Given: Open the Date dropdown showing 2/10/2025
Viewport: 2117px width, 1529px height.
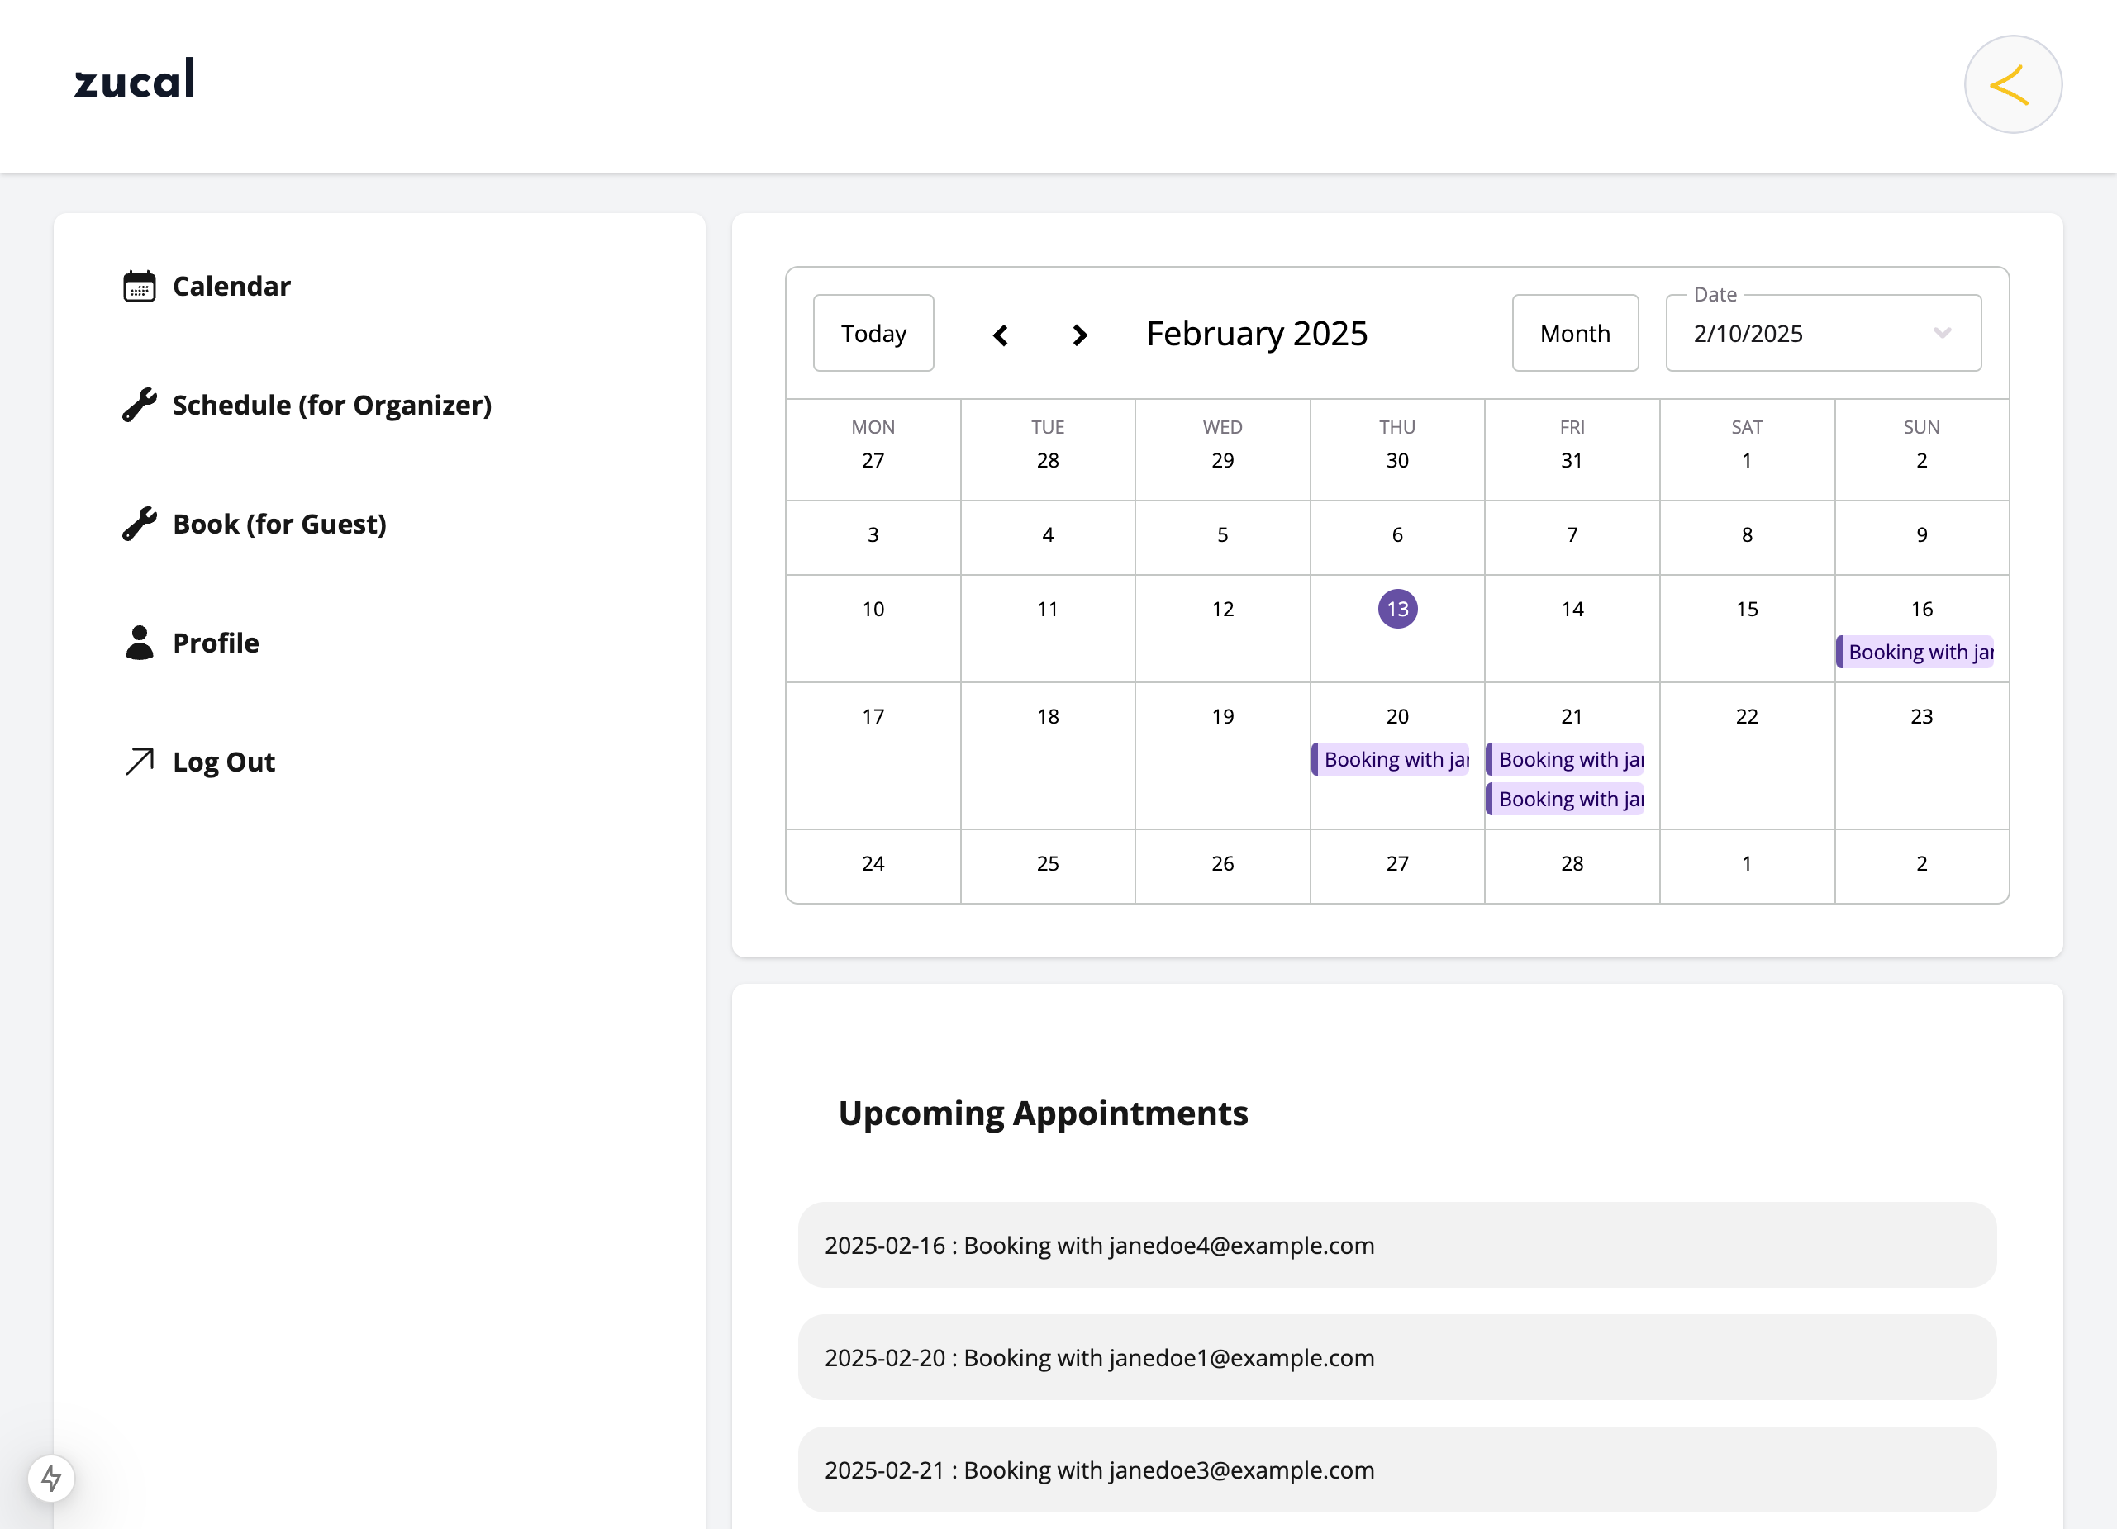Looking at the screenshot, I should [x=1801, y=334].
